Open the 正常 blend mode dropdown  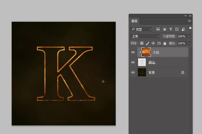[145, 36]
